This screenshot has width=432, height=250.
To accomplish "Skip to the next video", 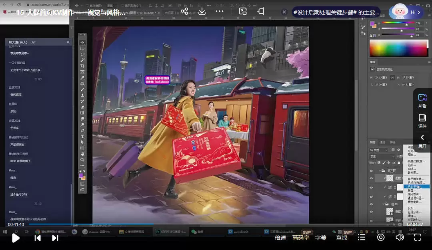I will pyautogui.click(x=55, y=238).
